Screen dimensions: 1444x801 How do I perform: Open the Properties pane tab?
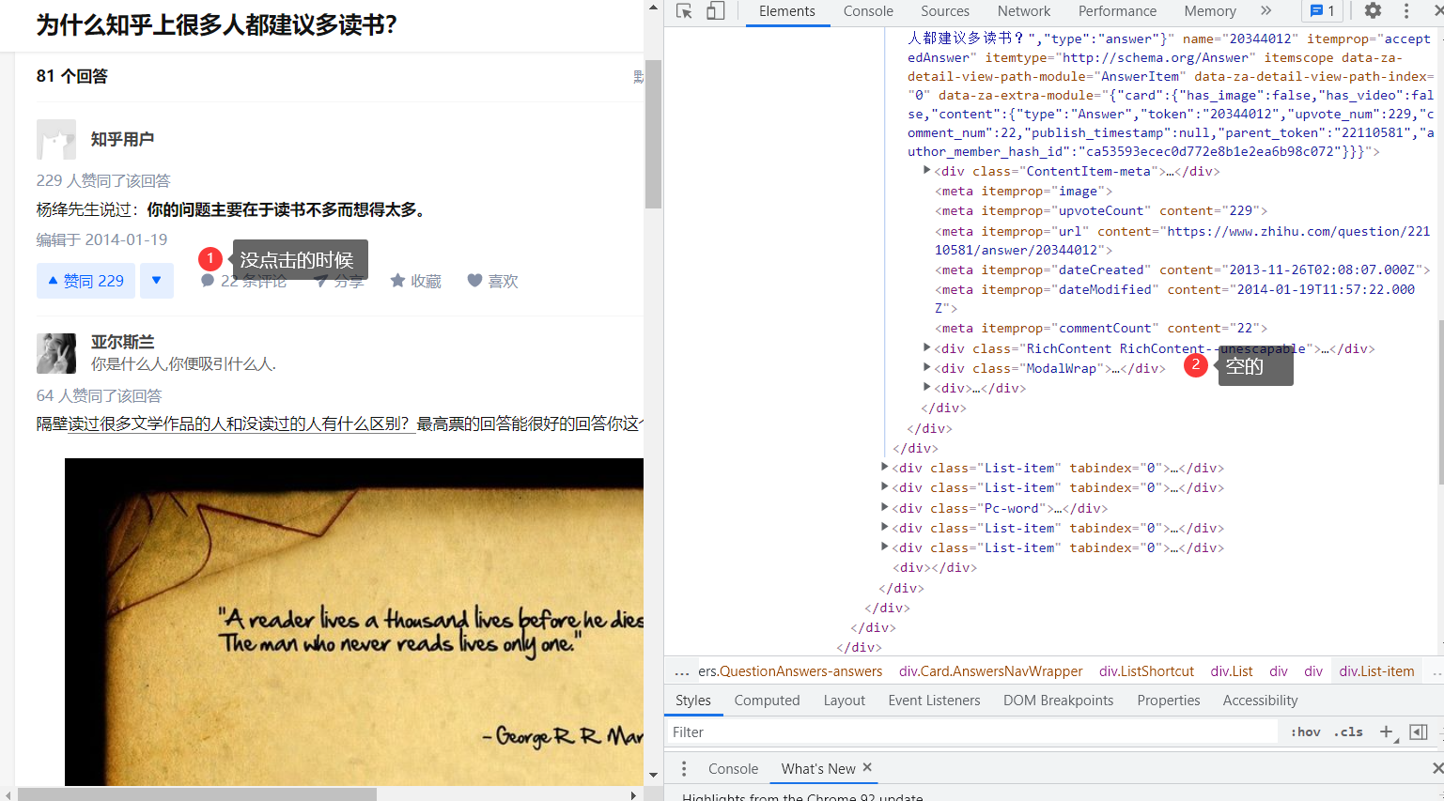pyautogui.click(x=1168, y=701)
